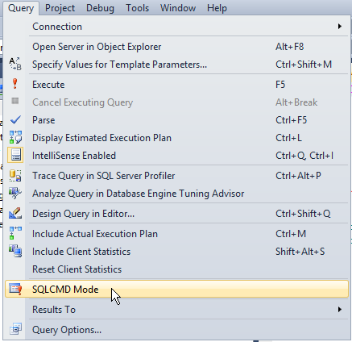Run the Execute command
This screenshot has height=342, width=352.
(176, 85)
